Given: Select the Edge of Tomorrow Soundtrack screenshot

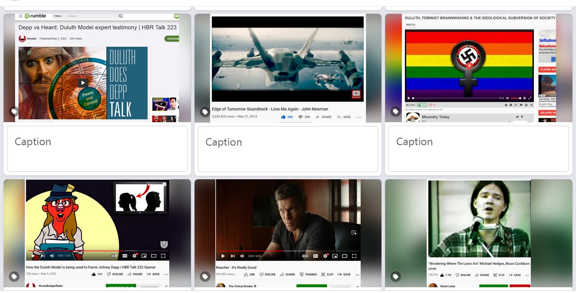Looking at the screenshot, I should click(288, 68).
